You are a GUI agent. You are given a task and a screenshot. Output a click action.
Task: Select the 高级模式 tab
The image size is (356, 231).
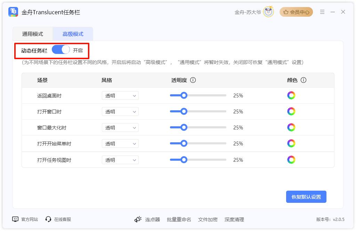tap(73, 34)
